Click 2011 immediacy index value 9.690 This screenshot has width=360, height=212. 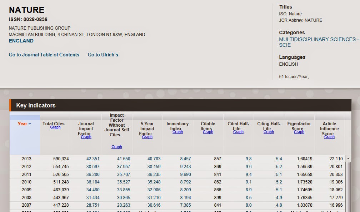click(185, 175)
